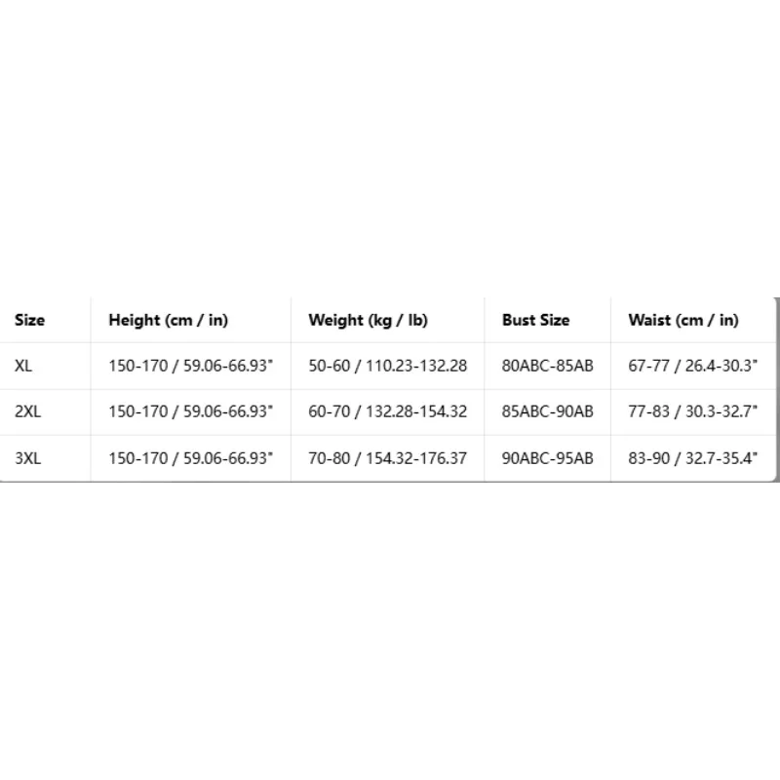Select the XL size cell
This screenshot has width=780, height=780.
pyautogui.click(x=23, y=366)
